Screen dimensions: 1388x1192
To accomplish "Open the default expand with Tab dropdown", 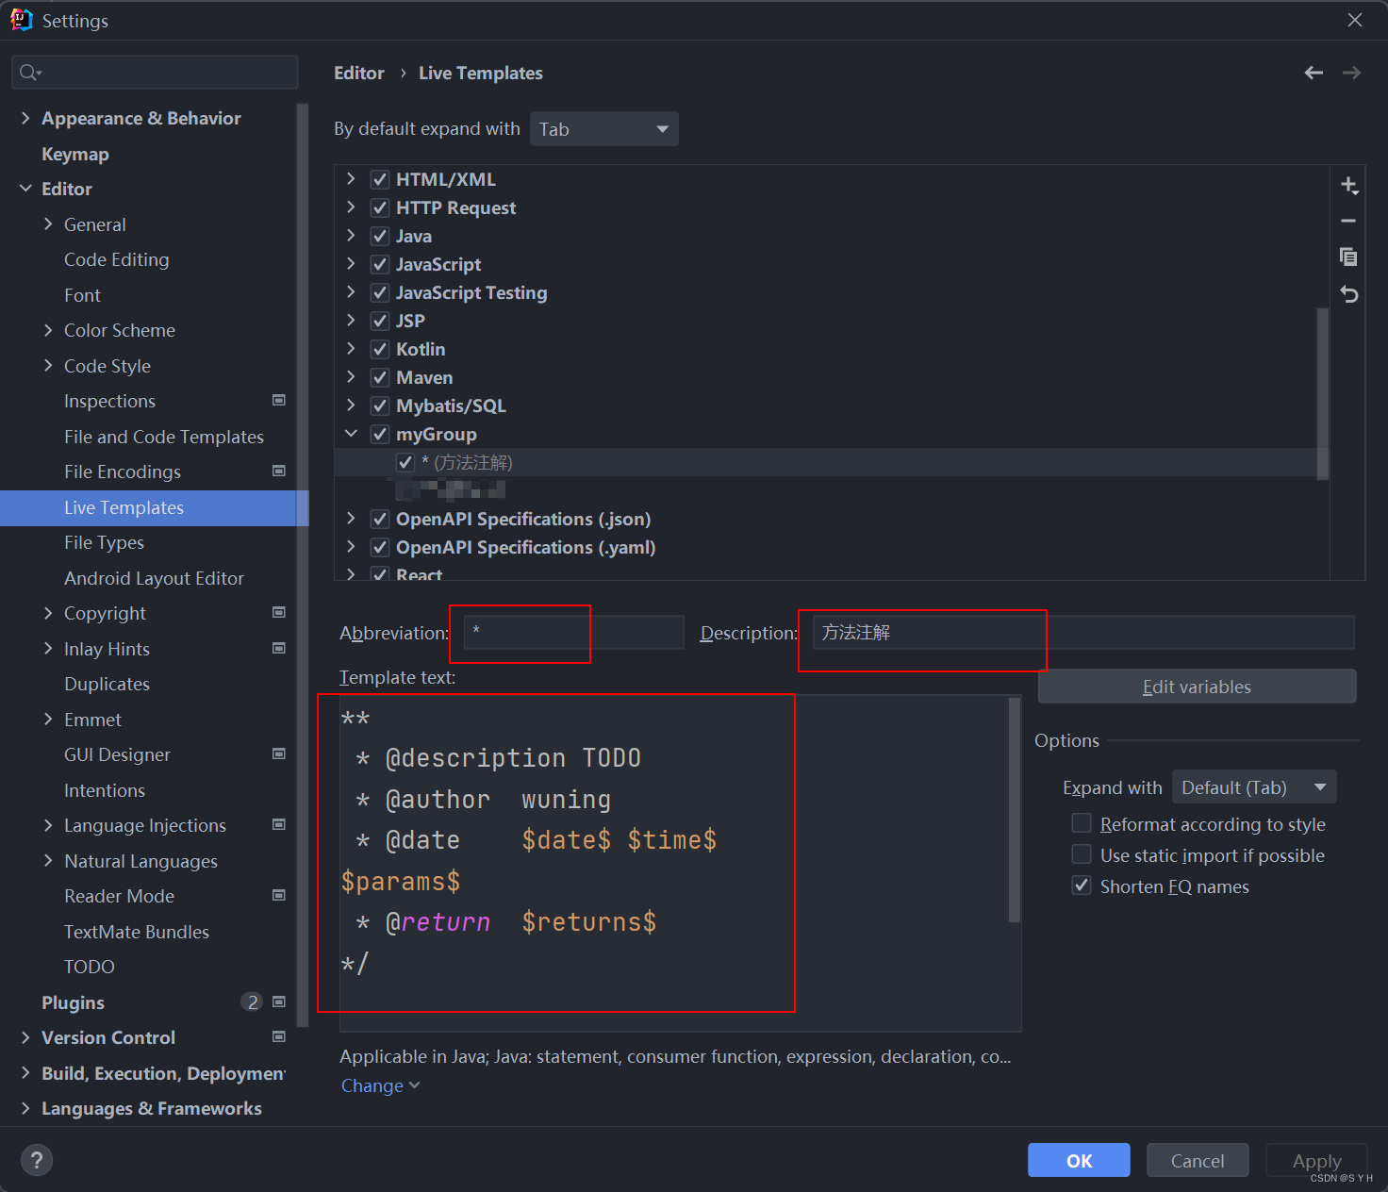I will pos(604,129).
